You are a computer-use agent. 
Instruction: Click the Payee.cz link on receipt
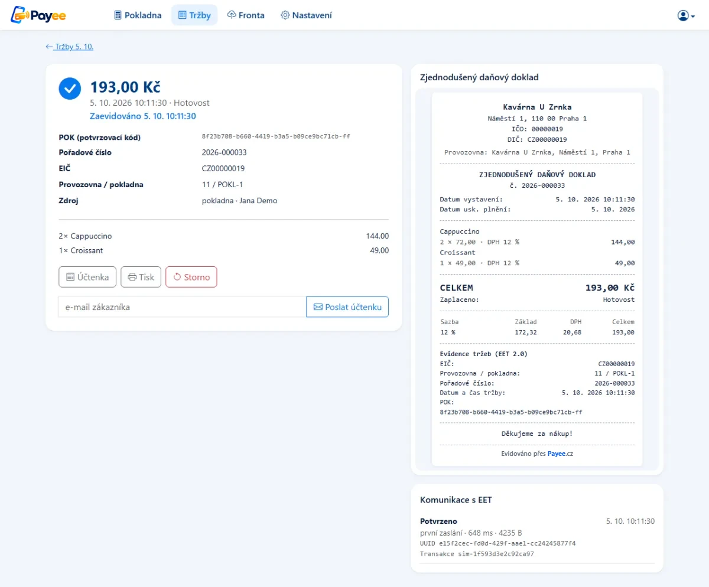560,454
